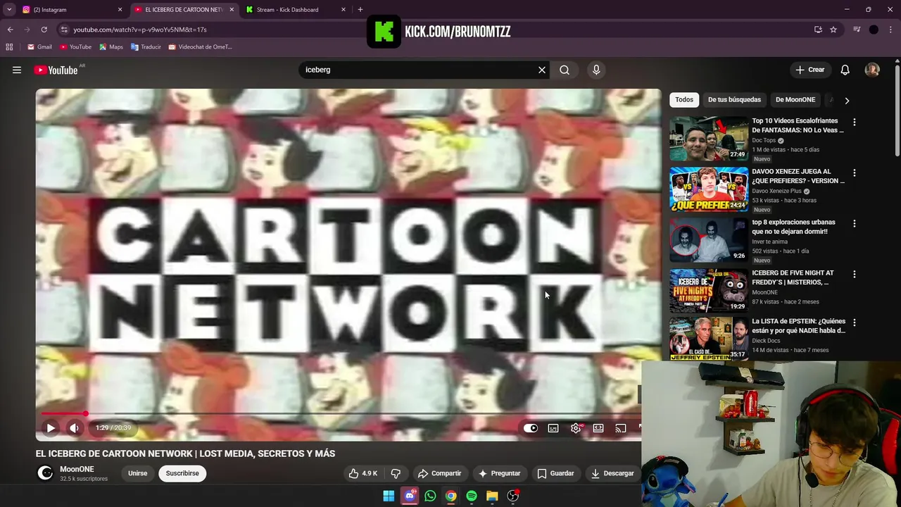This screenshot has height=507, width=901.
Task: Open the Chrome apps grid icon
Action: pyautogui.click(x=9, y=47)
